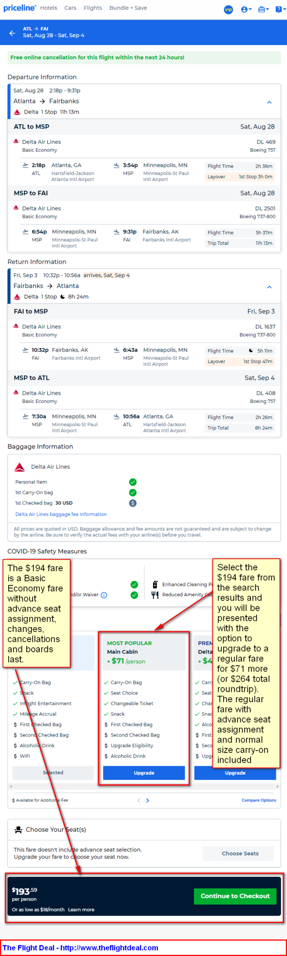Screen dimensions: 287x956
Task: Click the info icon next to Waiver
Action: 104,595
